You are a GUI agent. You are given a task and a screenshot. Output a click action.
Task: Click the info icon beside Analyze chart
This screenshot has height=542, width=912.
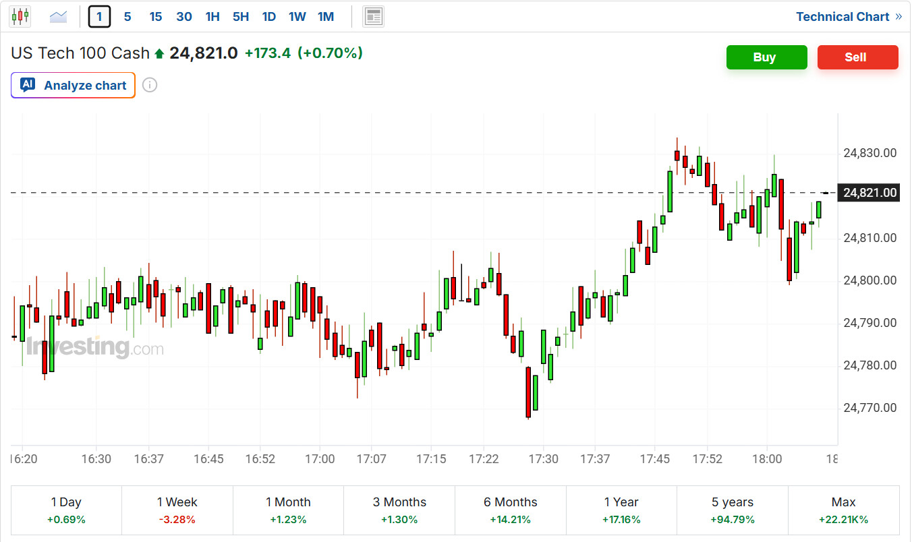pos(150,86)
